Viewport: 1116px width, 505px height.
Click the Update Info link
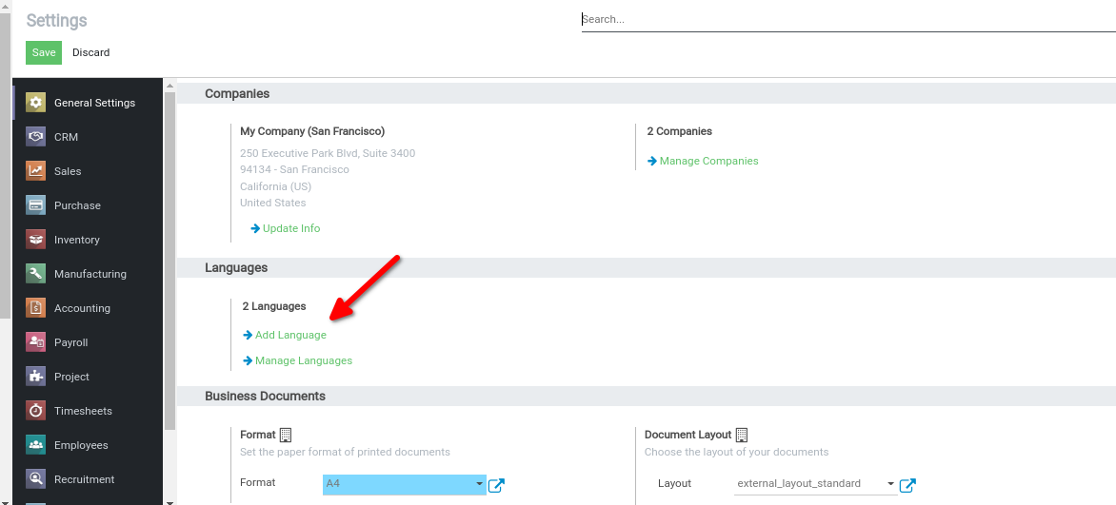(x=290, y=228)
